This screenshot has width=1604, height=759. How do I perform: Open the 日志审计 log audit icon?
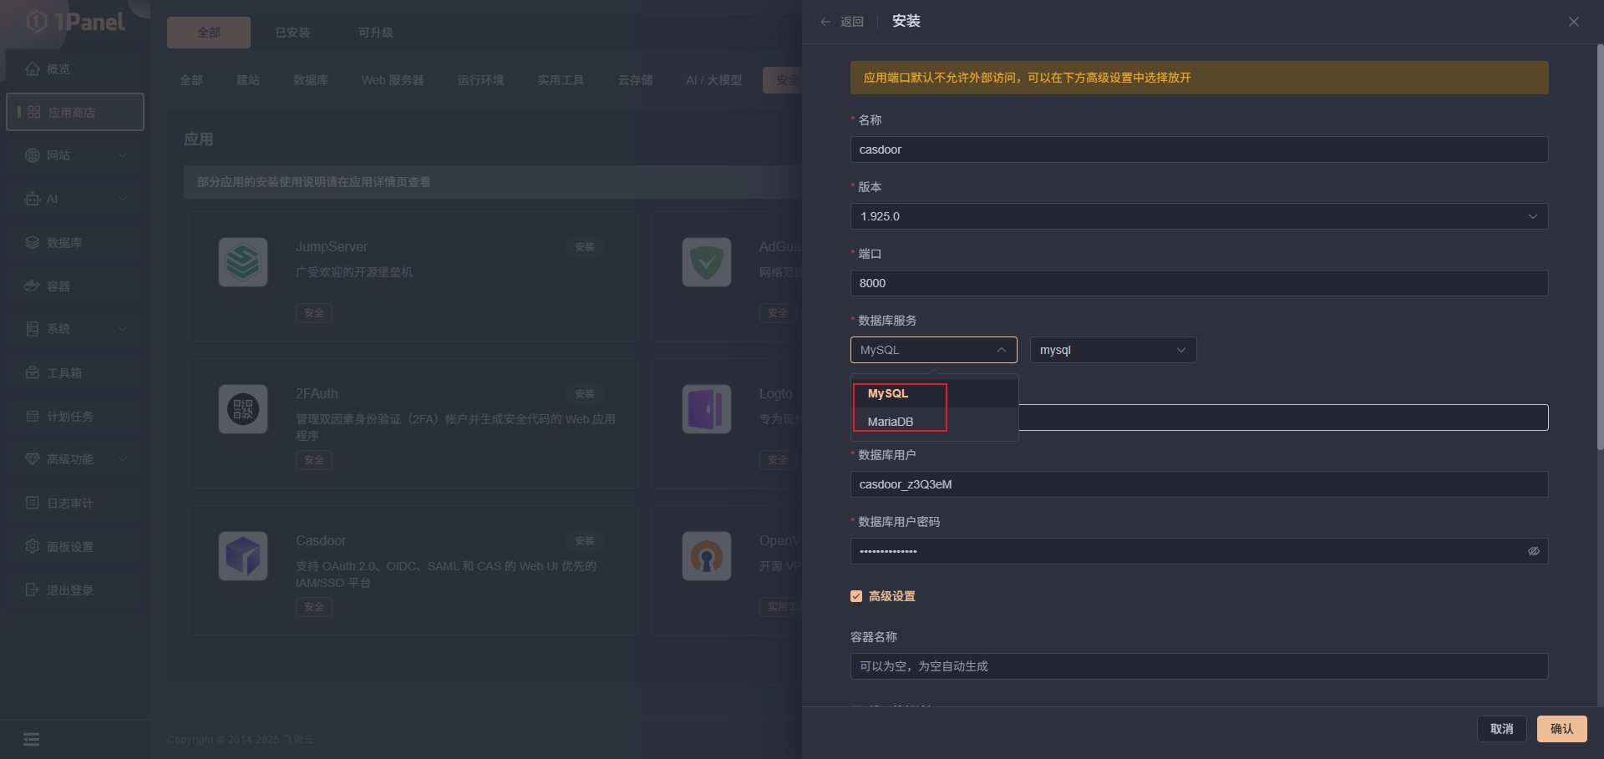point(33,503)
